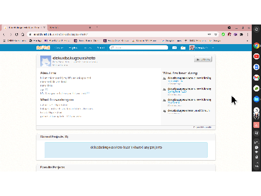Image resolution: width=261 pixels, height=196 pixels.
Task: Open Chrome from the shelf
Action: click(256, 46)
